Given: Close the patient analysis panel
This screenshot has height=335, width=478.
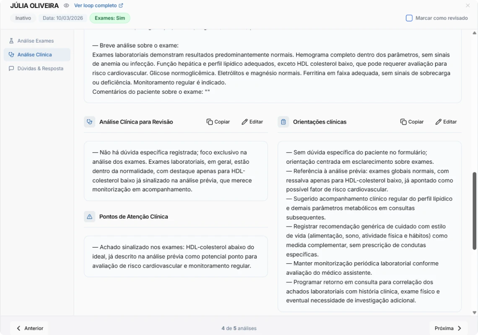Looking at the screenshot, I should tap(468, 6).
